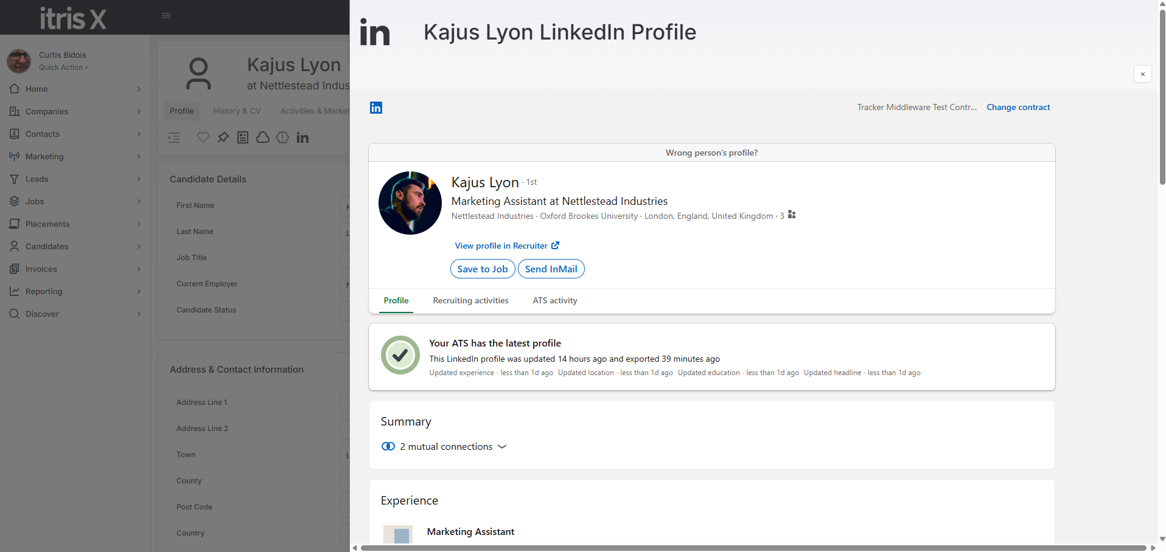Open the Quick Action dropdown
1166x552 pixels.
coord(64,67)
